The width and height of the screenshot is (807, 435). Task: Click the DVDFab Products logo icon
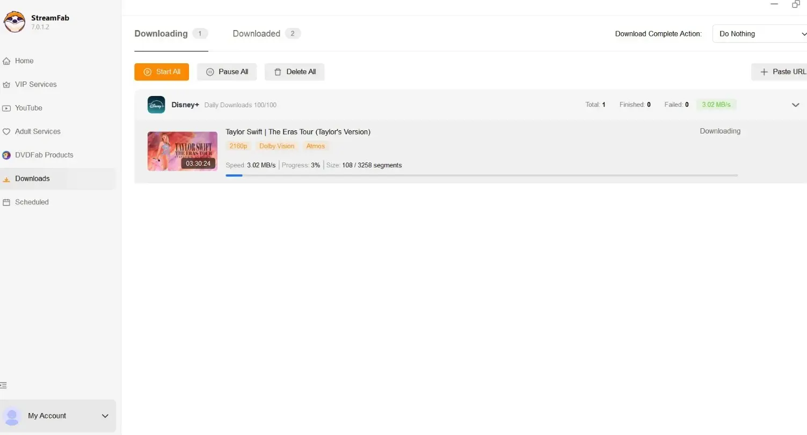[x=6, y=156]
